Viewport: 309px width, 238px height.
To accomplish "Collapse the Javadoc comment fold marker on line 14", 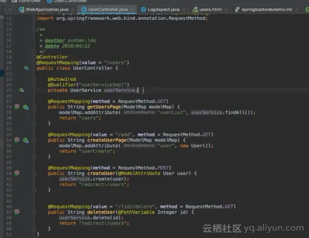I will 34,29.
